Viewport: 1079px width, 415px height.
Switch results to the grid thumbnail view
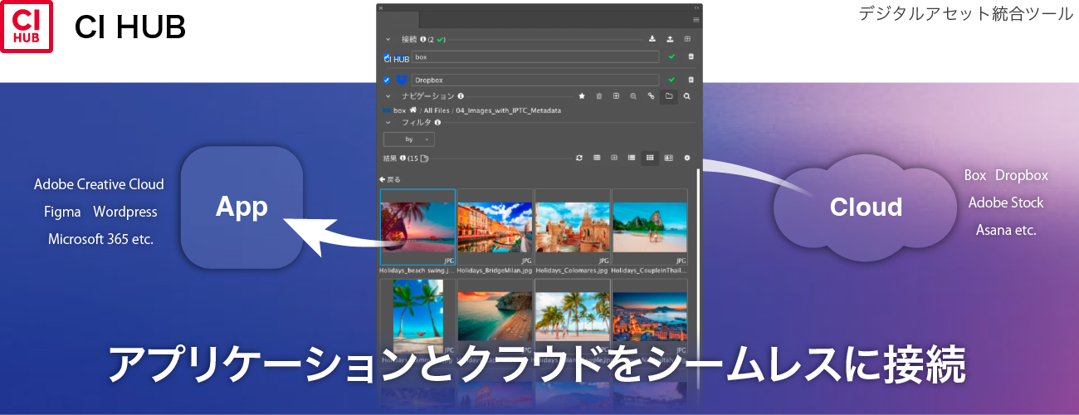[x=650, y=158]
